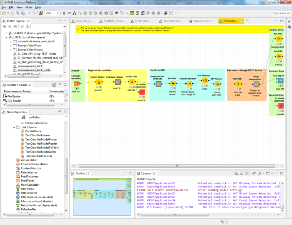The image size is (292, 225).
Task: Click the Quick Access search field
Action: [x=282, y=13]
